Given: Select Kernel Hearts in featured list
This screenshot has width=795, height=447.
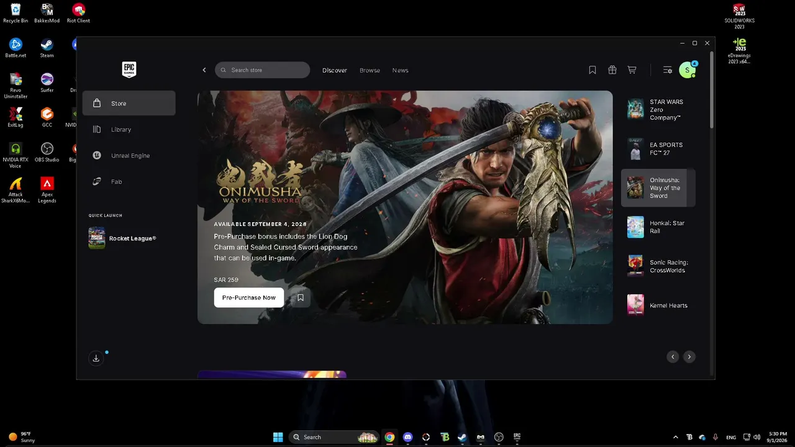Looking at the screenshot, I should 658,305.
